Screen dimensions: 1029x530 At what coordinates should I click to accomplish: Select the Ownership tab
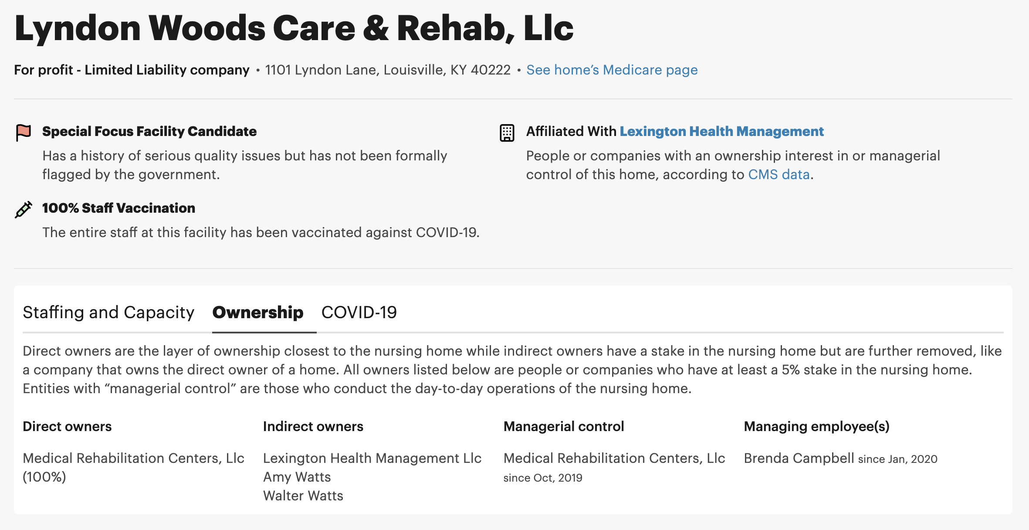coord(258,313)
